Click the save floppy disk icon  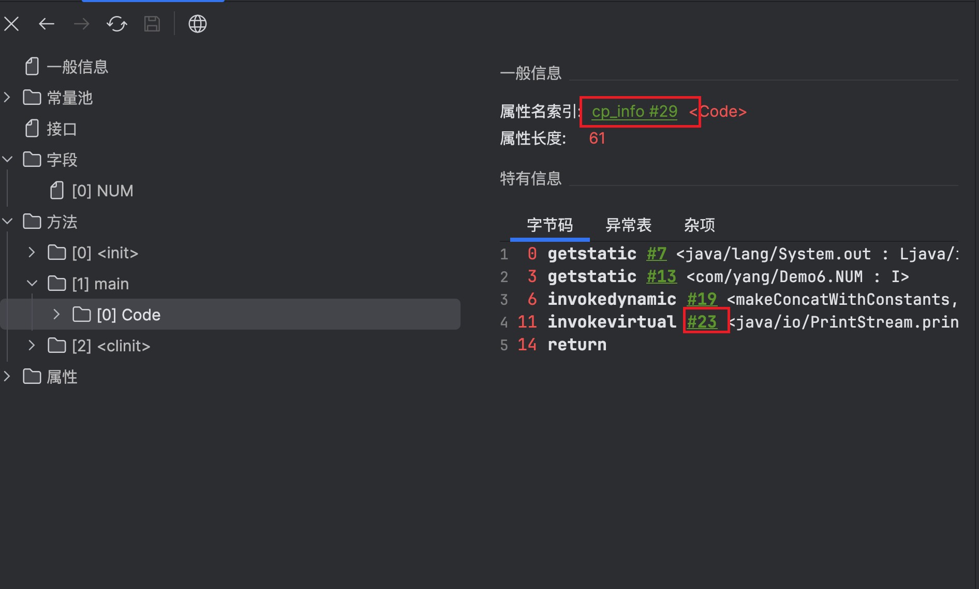coord(152,24)
